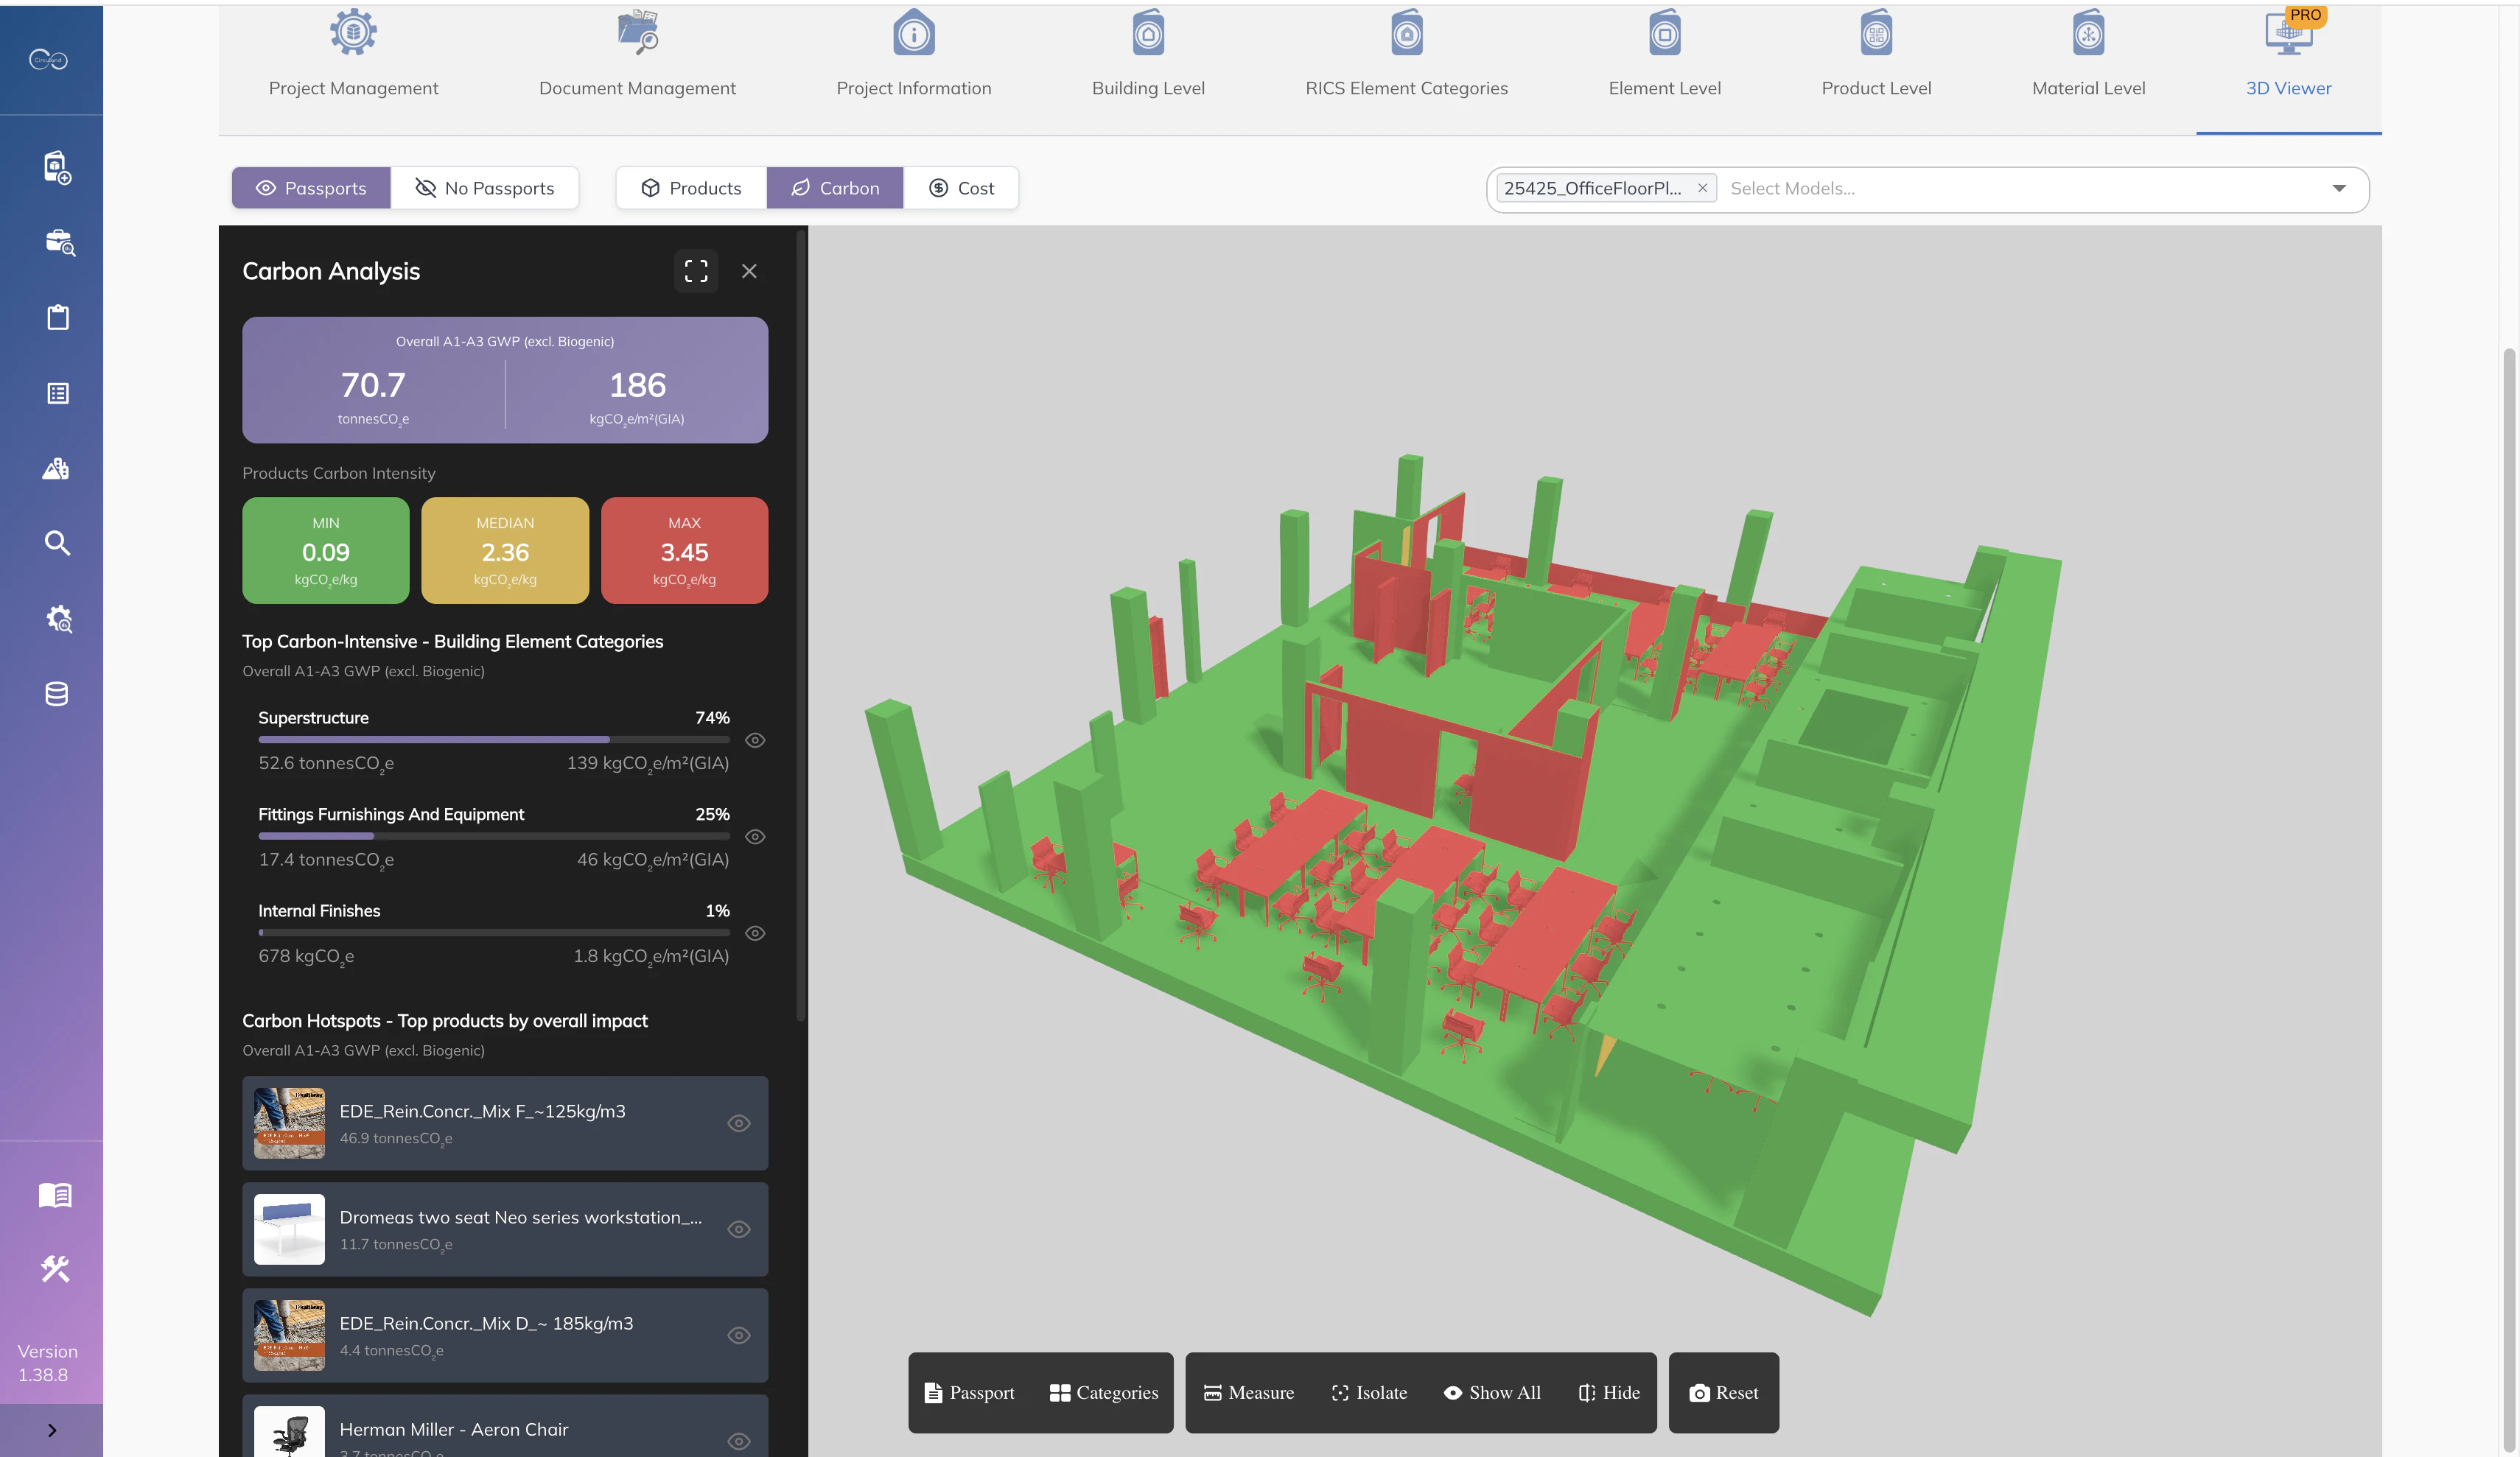The width and height of the screenshot is (2520, 1457).
Task: Hide the Superstructure category using its eye toggle
Action: pyautogui.click(x=755, y=740)
